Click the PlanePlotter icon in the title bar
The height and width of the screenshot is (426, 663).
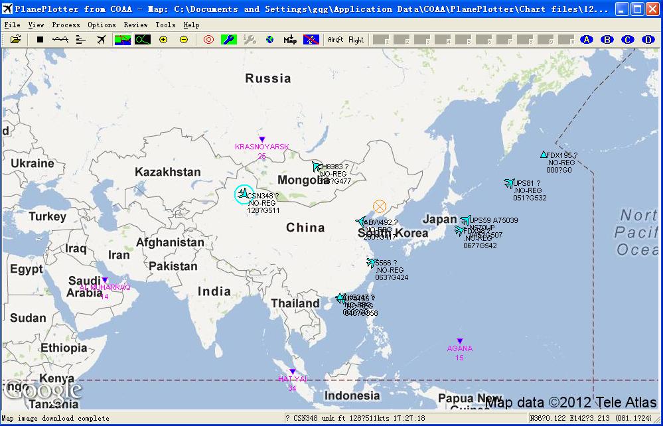click(7, 9)
